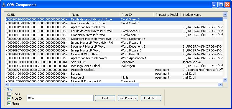The image size is (232, 109).
Task: Click Apartment cell in Microsoft Outlook row
Action: point(162,70)
